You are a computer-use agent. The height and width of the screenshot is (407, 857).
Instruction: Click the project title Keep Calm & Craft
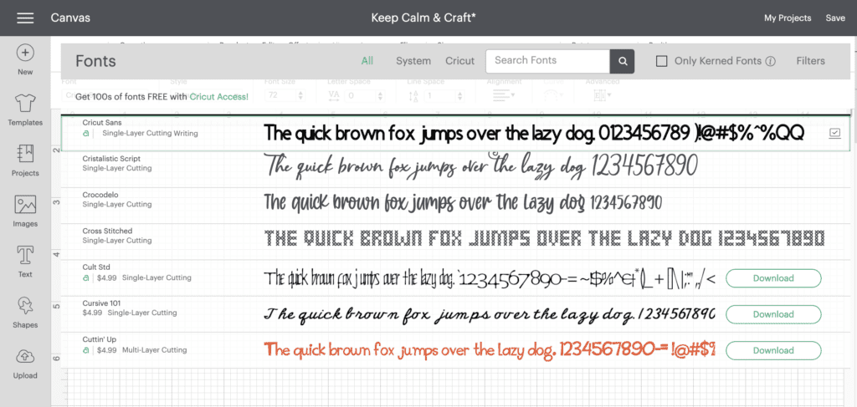423,18
